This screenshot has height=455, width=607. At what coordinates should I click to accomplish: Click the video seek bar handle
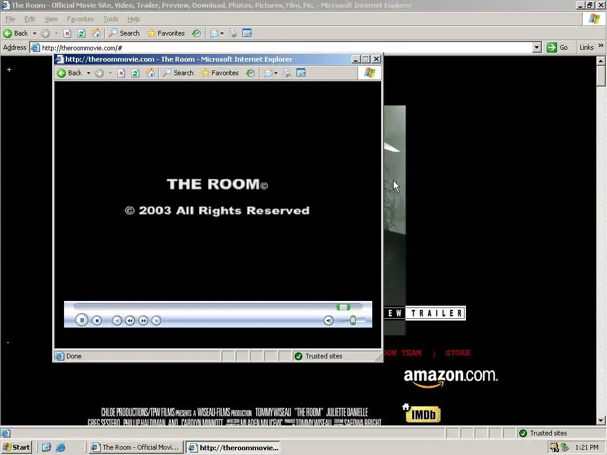tap(343, 307)
